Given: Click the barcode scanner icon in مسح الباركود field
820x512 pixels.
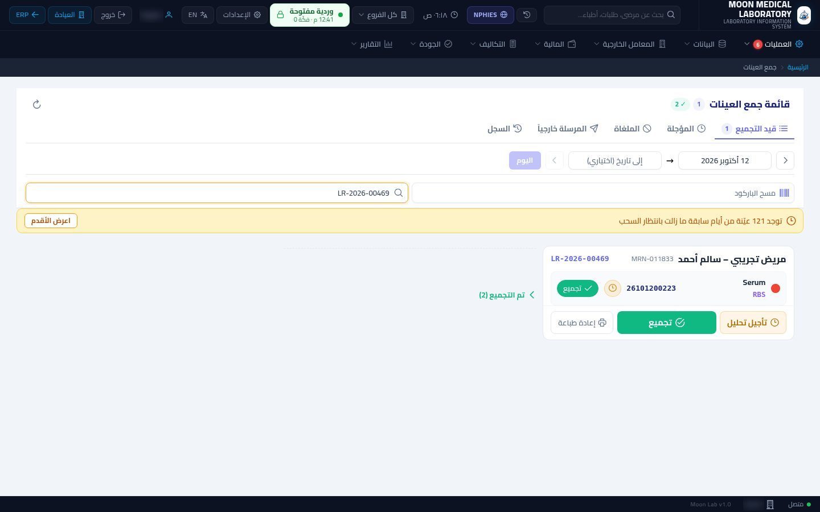Looking at the screenshot, I should (x=784, y=193).
